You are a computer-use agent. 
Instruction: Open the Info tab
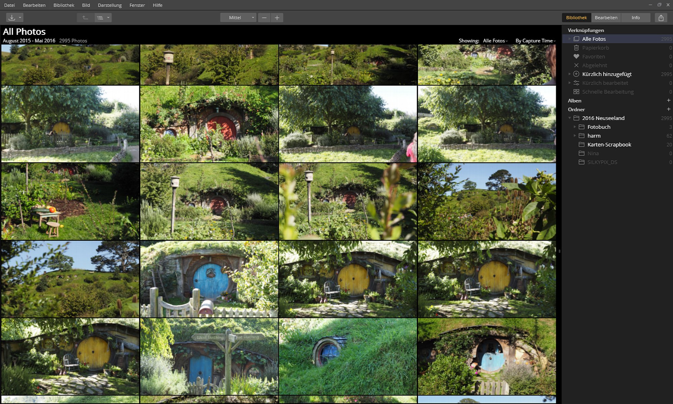[x=635, y=17]
